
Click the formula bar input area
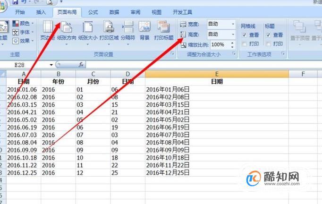203,65
